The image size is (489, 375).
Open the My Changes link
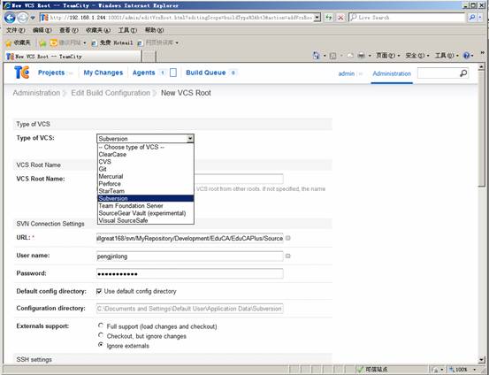pos(103,73)
